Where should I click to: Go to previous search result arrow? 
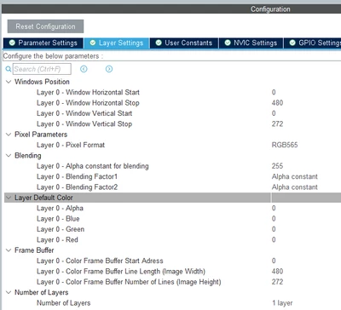tap(84, 69)
